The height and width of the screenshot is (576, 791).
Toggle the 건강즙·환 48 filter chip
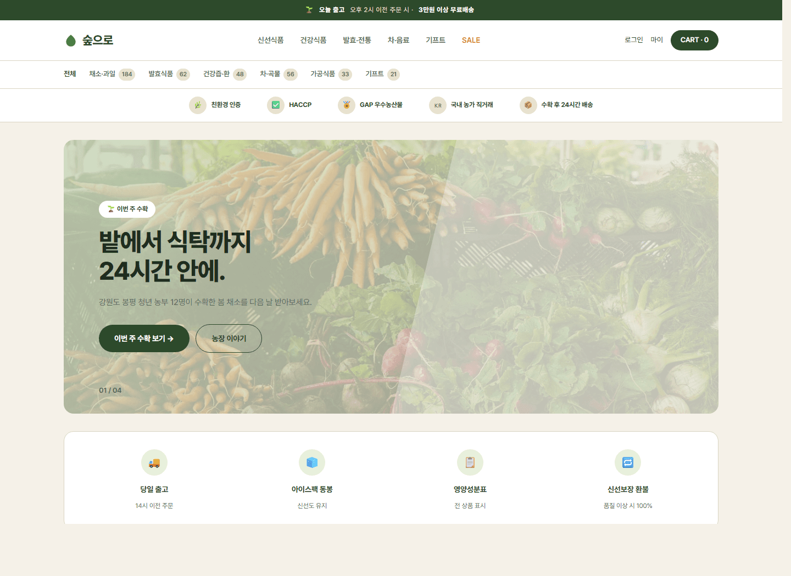coord(223,74)
